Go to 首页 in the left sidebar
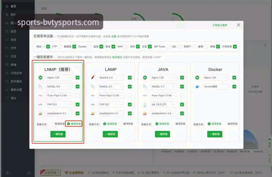 pos(13,6)
